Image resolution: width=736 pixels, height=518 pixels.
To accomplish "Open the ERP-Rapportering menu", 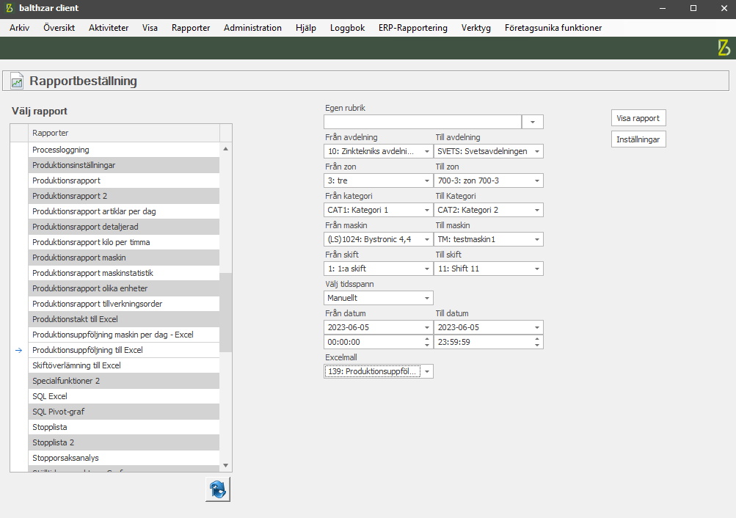I will (x=412, y=28).
